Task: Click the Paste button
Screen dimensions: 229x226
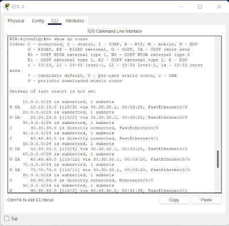Action: point(207,200)
